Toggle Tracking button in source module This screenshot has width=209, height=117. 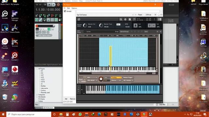tap(116, 77)
